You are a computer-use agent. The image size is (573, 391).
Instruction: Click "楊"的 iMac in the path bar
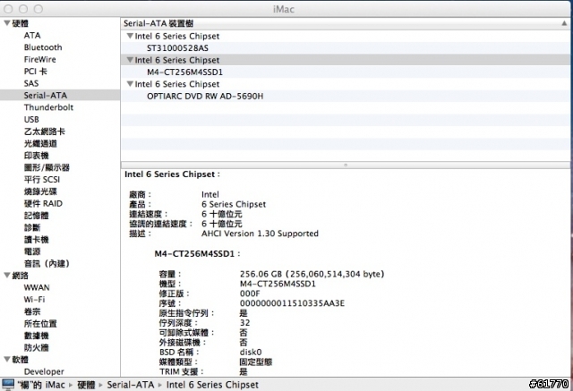(41, 385)
